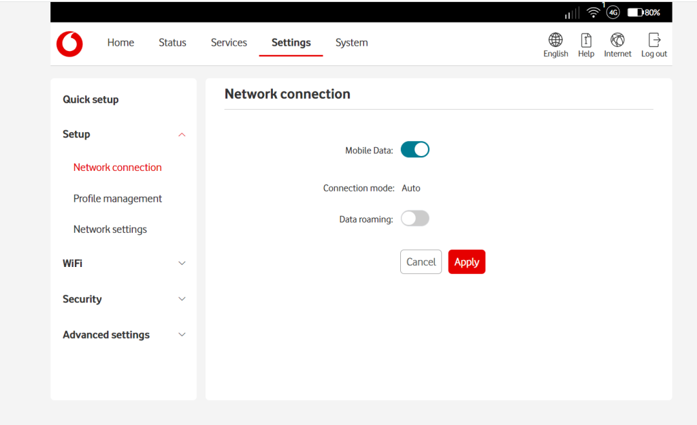Image resolution: width=697 pixels, height=425 pixels.
Task: Turn off the Mobile Data switch
Action: (x=415, y=149)
